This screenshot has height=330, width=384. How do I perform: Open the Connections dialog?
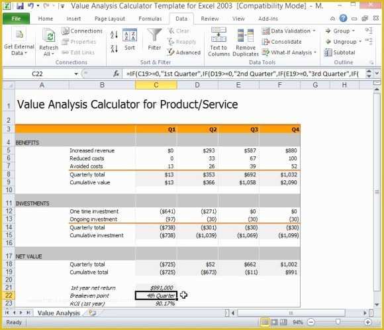coord(82,31)
